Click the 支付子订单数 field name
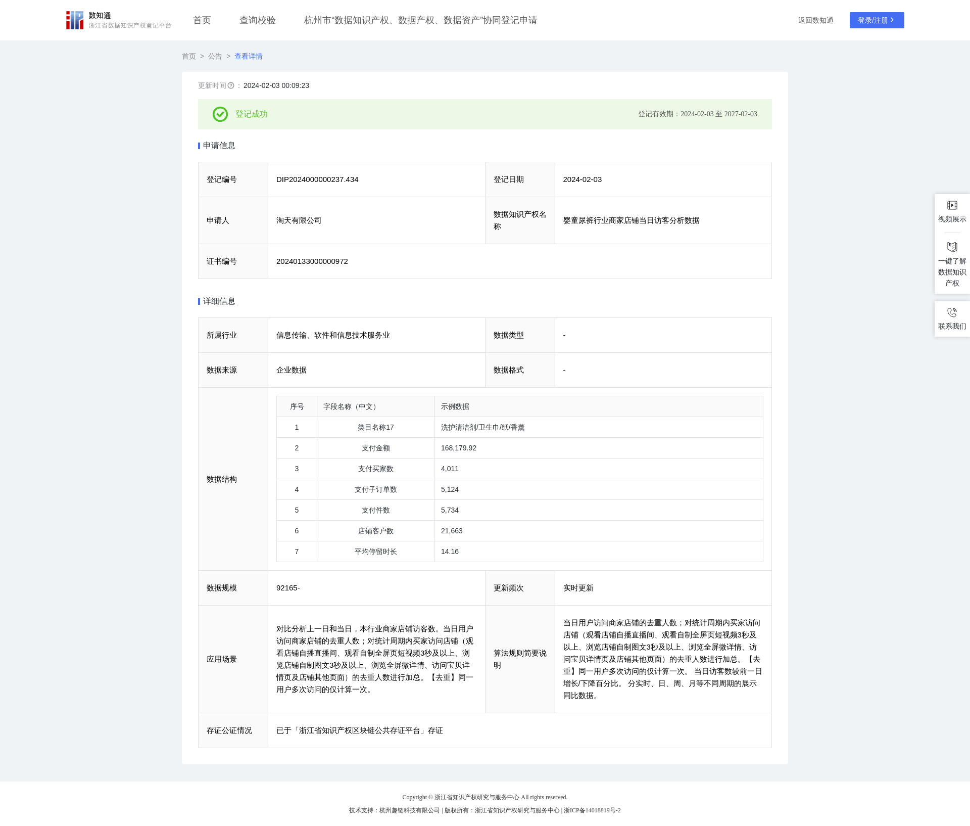Image resolution: width=970 pixels, height=826 pixels. point(376,489)
